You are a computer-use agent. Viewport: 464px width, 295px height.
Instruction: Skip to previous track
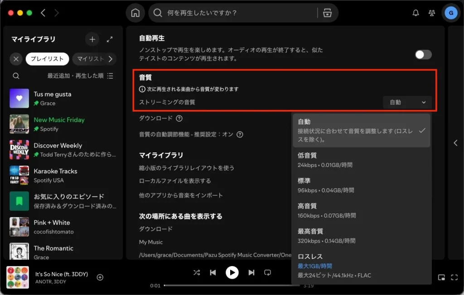click(x=213, y=272)
